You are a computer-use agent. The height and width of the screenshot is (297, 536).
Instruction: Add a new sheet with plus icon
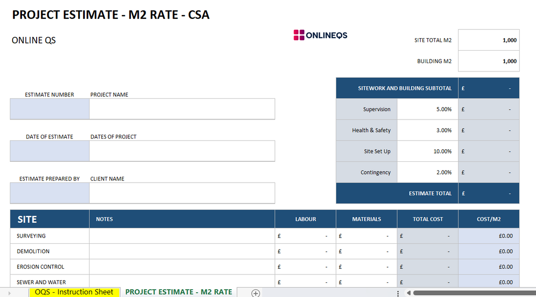pyautogui.click(x=255, y=293)
